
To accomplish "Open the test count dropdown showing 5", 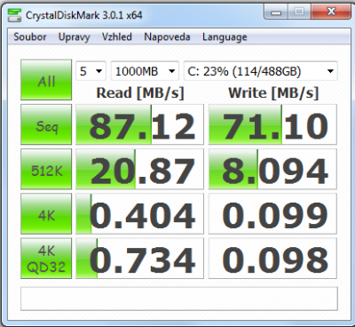I will [x=91, y=71].
